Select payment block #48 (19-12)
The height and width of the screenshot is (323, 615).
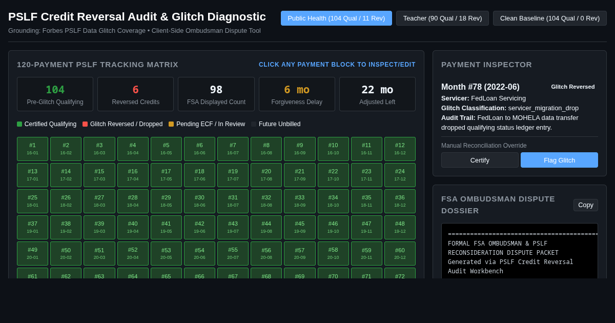pos(400,227)
